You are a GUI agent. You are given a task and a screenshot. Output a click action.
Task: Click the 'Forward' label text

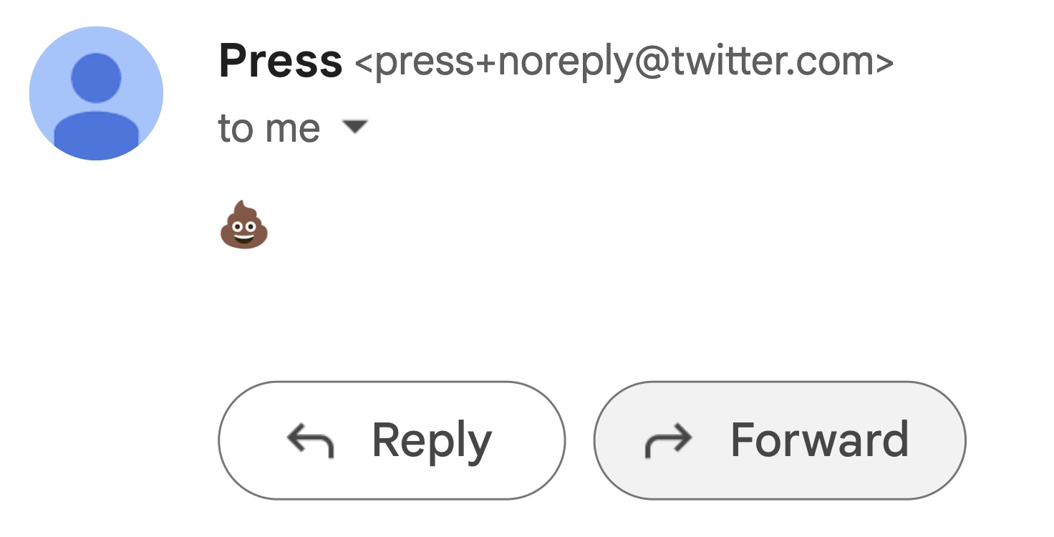[x=820, y=440]
